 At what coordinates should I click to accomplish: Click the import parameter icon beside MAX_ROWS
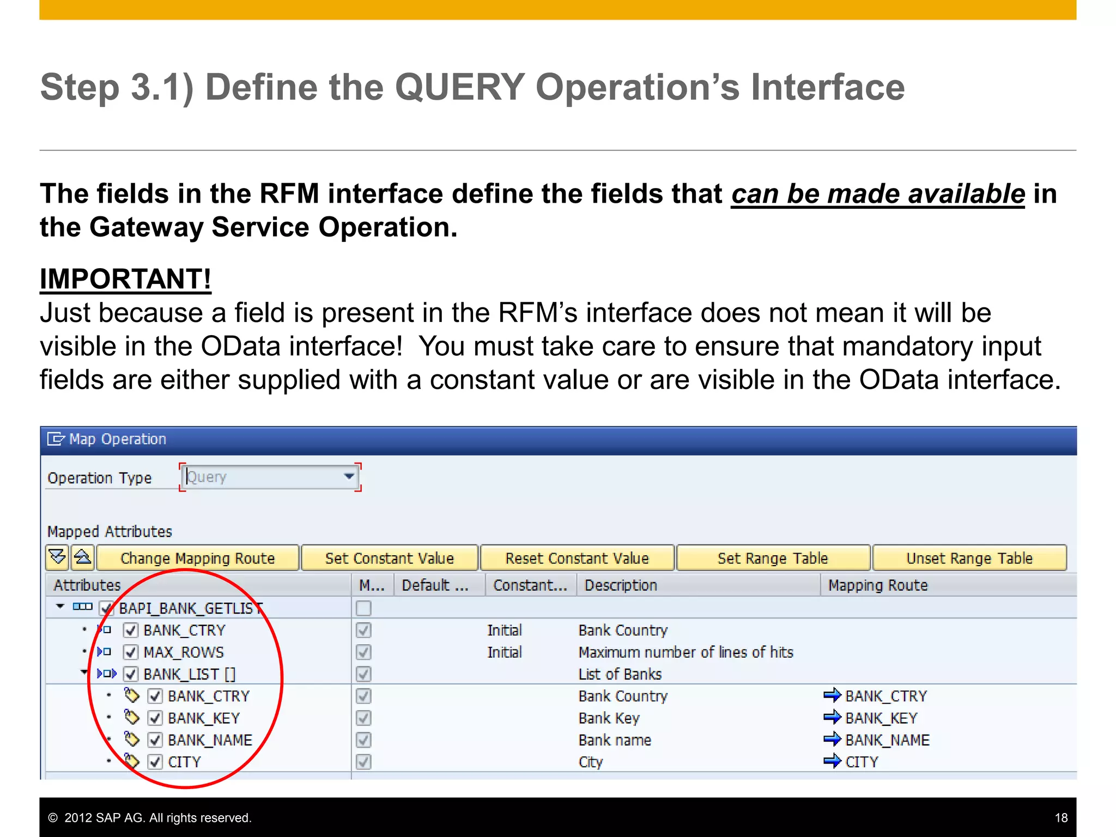point(104,652)
